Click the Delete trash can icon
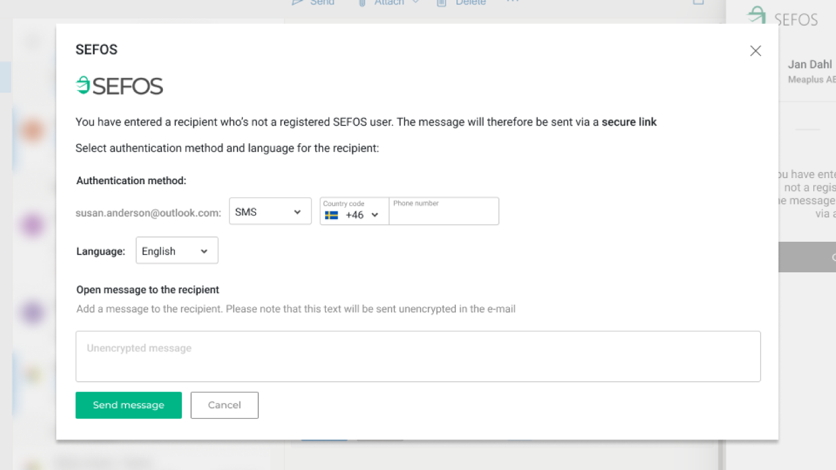Image resolution: width=836 pixels, height=470 pixels. click(442, 3)
